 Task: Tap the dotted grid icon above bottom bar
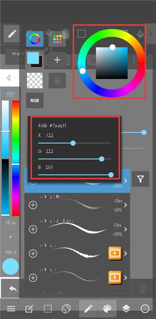coord(143,288)
